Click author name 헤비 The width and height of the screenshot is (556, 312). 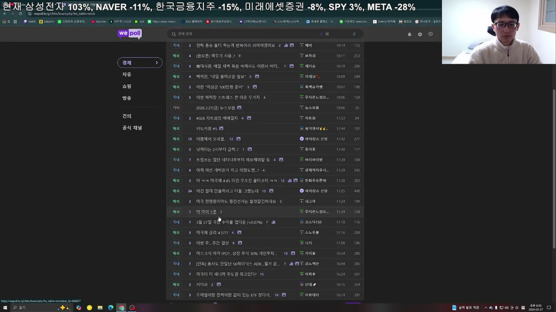[x=308, y=45]
